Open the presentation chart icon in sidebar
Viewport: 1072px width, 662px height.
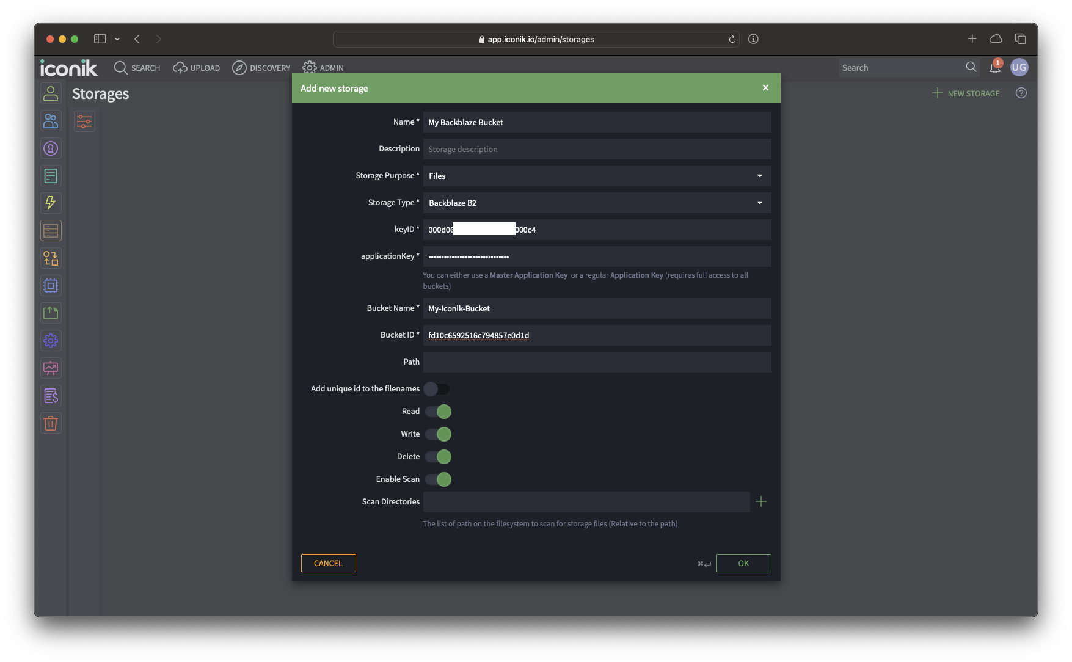pos(51,368)
